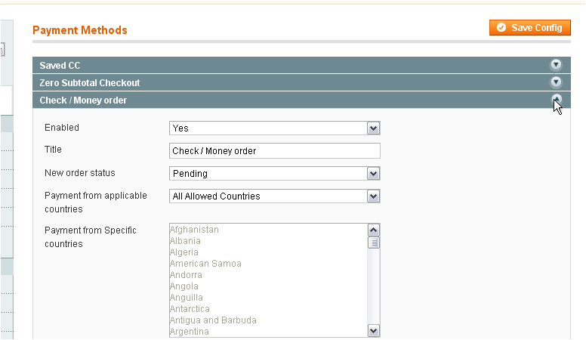Click the country list scrollbar thumb
This screenshot has width=586, height=340.
(373, 243)
